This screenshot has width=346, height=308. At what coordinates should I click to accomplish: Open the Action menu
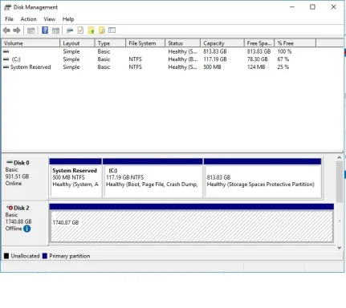tap(28, 19)
